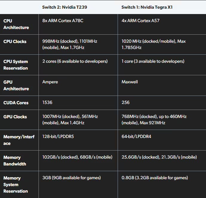Select the CPU Clocks row label
The height and width of the screenshot is (198, 206).
click(x=15, y=42)
